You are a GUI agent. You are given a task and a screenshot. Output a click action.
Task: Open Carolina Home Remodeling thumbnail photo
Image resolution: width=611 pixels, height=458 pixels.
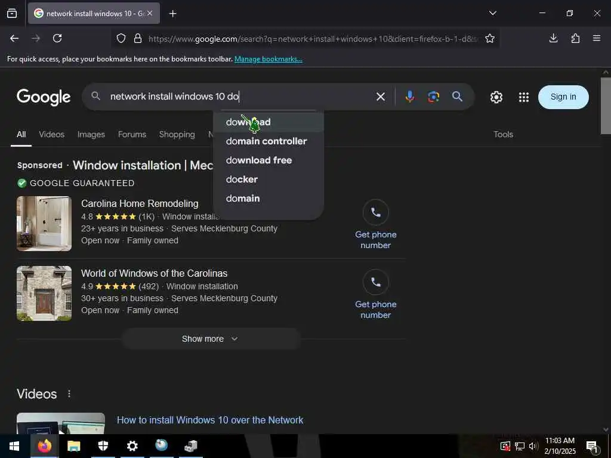(x=44, y=224)
